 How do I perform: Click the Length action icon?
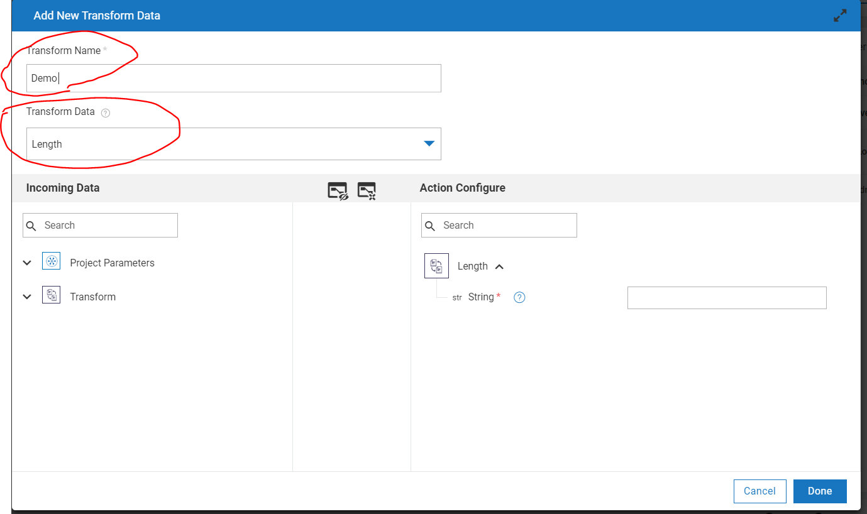[x=436, y=266]
